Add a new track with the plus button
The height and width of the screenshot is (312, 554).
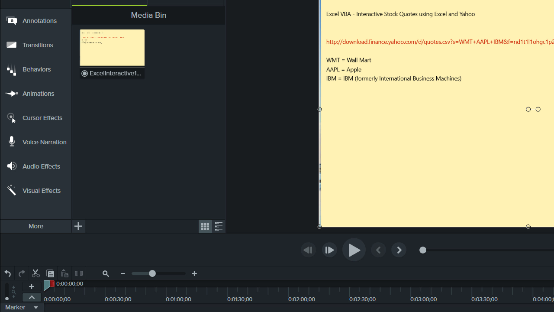pos(32,286)
